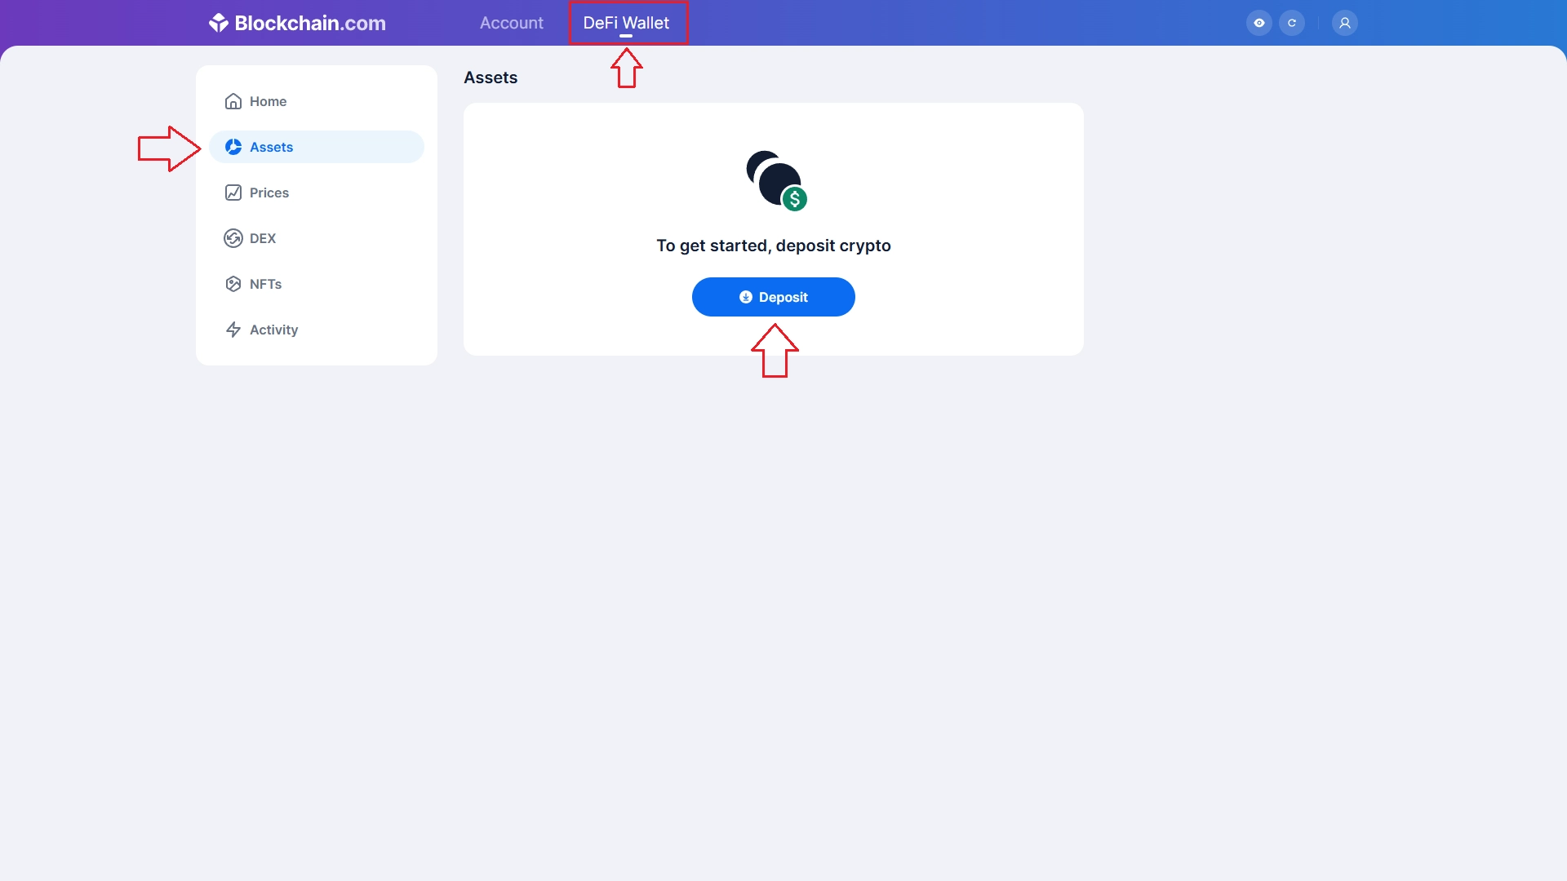The image size is (1567, 881).
Task: Open the DEX swap icon
Action: coord(233,238)
